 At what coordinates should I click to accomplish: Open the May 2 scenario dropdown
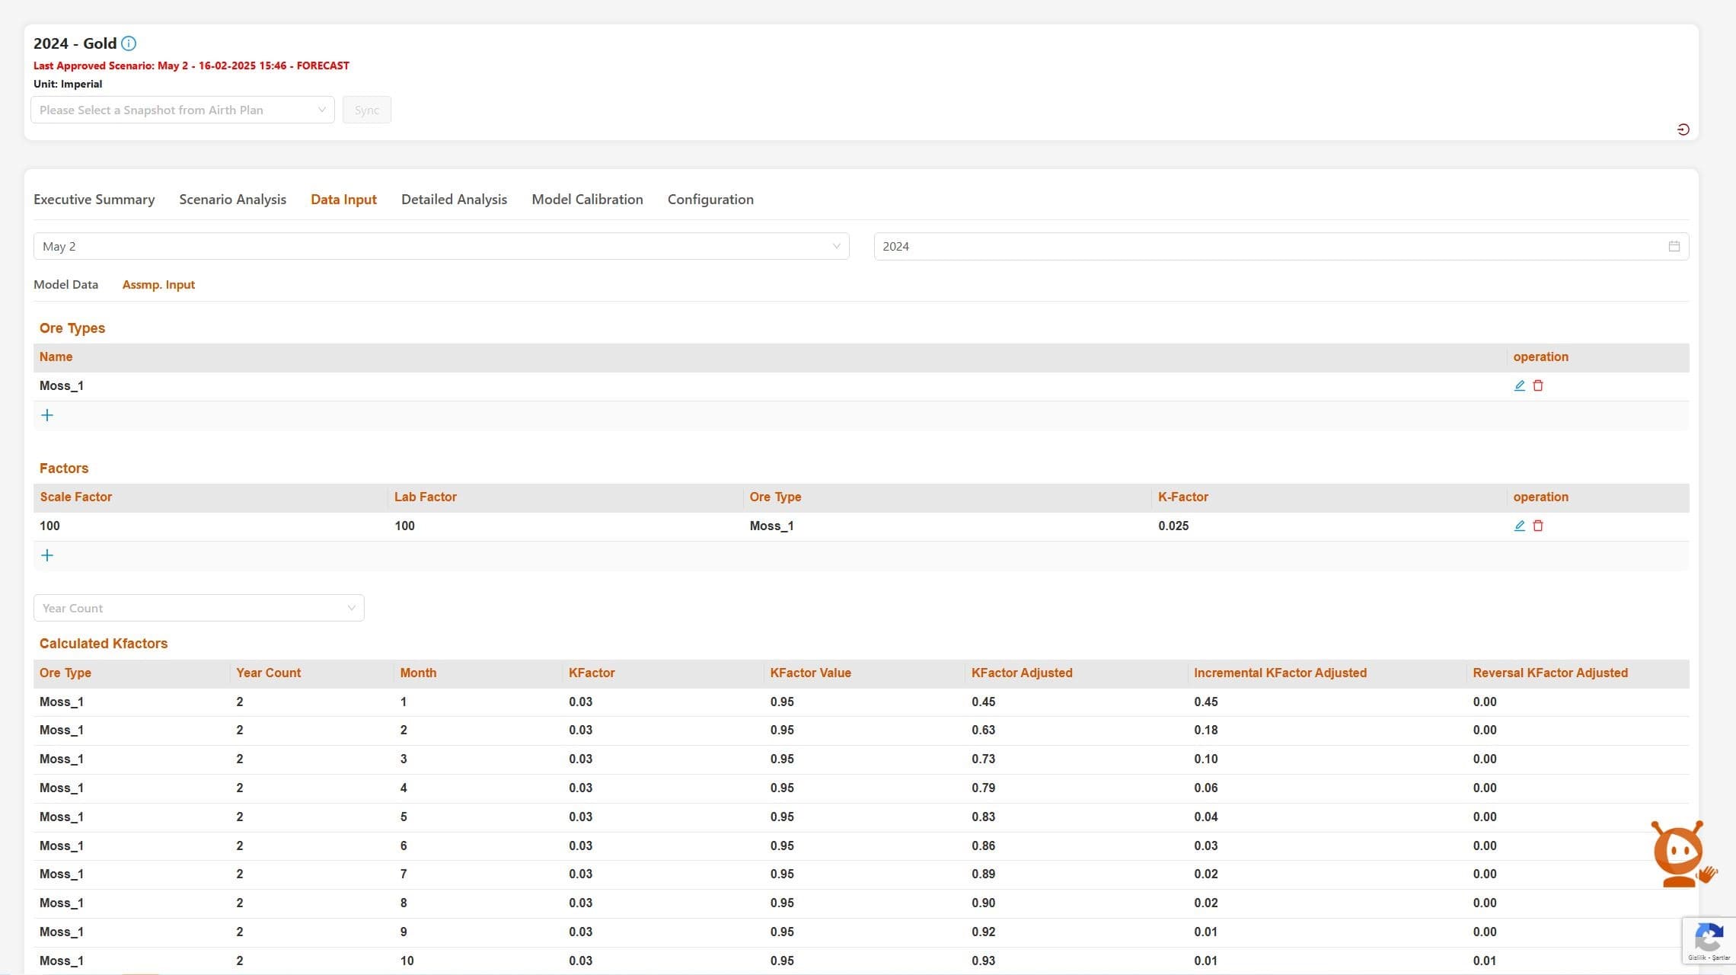[x=442, y=246]
